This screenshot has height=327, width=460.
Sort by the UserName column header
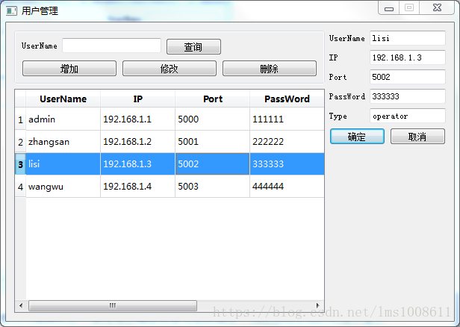pos(63,99)
